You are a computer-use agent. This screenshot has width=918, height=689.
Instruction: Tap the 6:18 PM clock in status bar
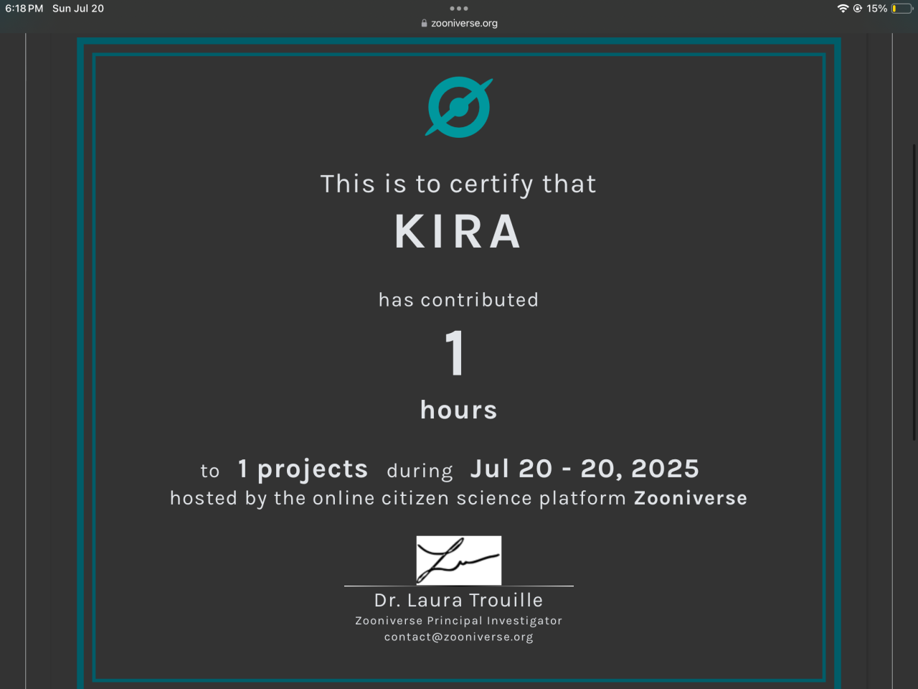click(24, 9)
